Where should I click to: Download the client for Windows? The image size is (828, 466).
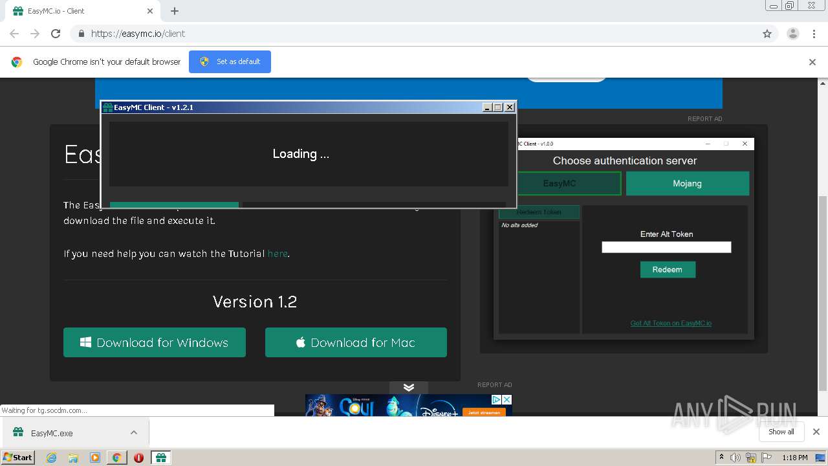tap(155, 342)
